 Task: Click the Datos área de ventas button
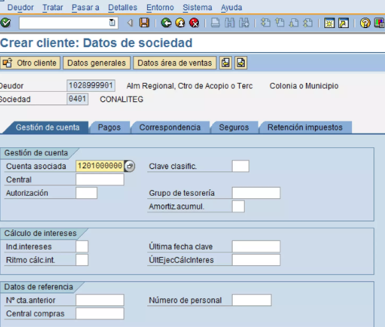click(x=175, y=63)
